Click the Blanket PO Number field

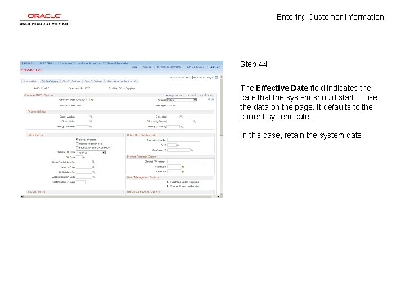[x=186, y=162]
